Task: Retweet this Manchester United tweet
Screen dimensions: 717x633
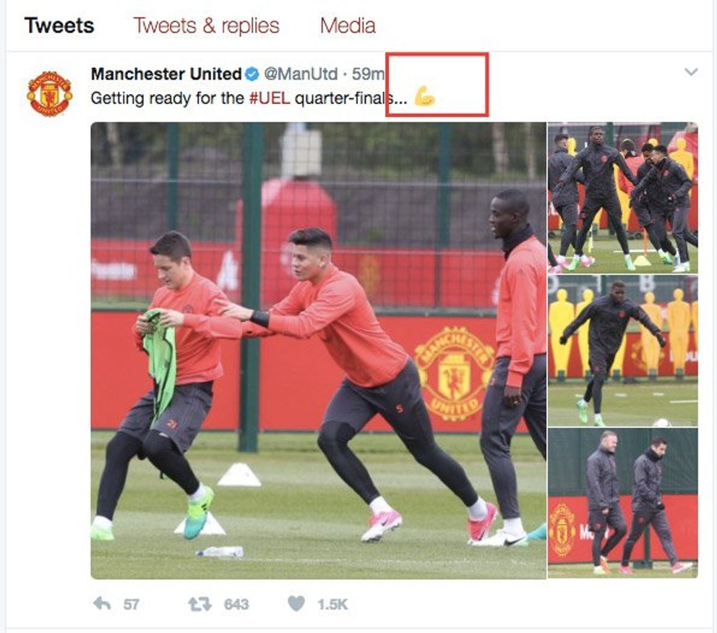Action: pyautogui.click(x=199, y=604)
